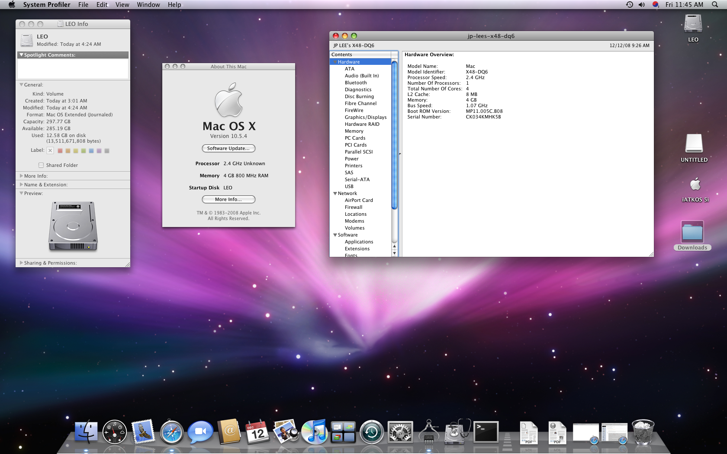Open Terminal from the Dock

486,432
